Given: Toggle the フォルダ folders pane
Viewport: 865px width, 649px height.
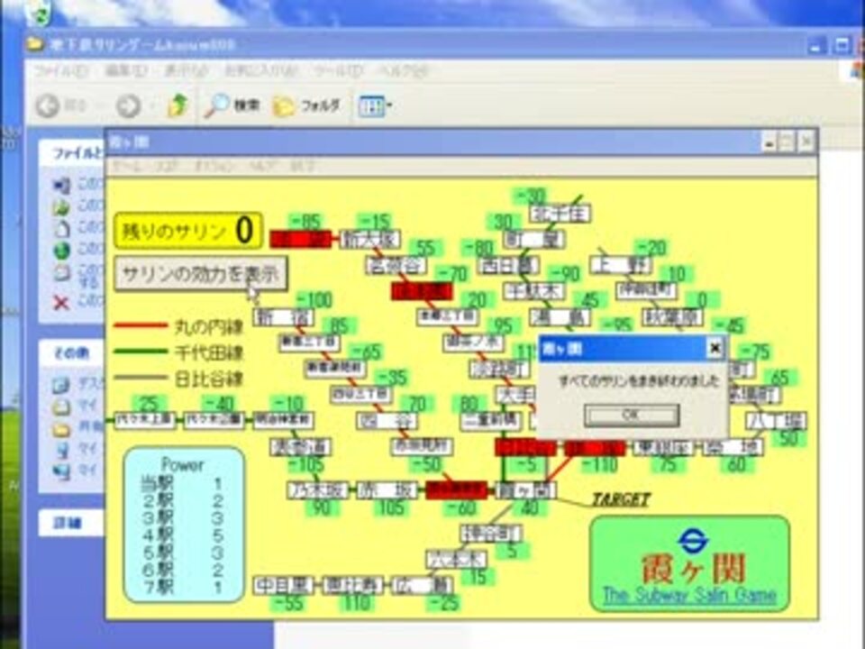Looking at the screenshot, I should [307, 106].
